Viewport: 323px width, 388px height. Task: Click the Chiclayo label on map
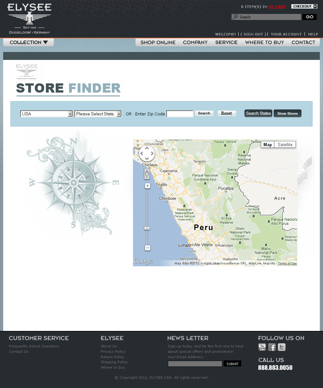point(149,165)
